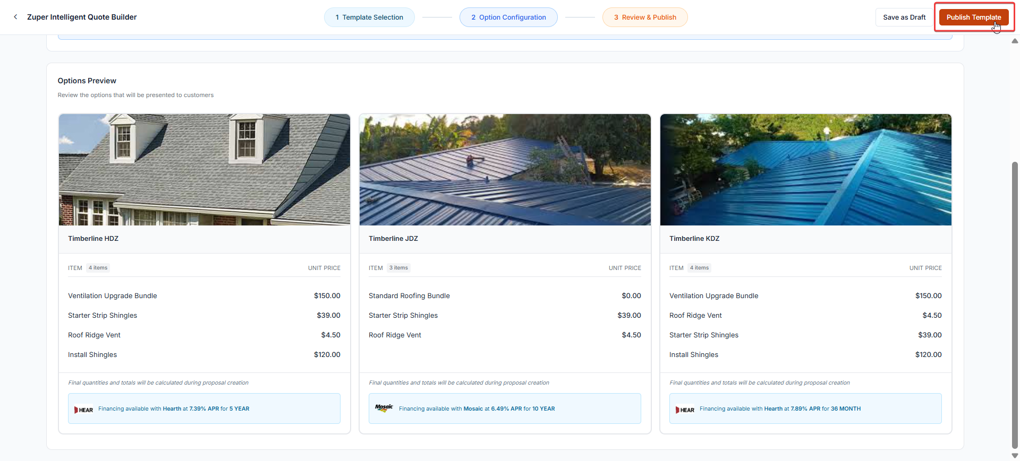Select the Timberline HDZ title
The height and width of the screenshot is (461, 1020).
[93, 238]
